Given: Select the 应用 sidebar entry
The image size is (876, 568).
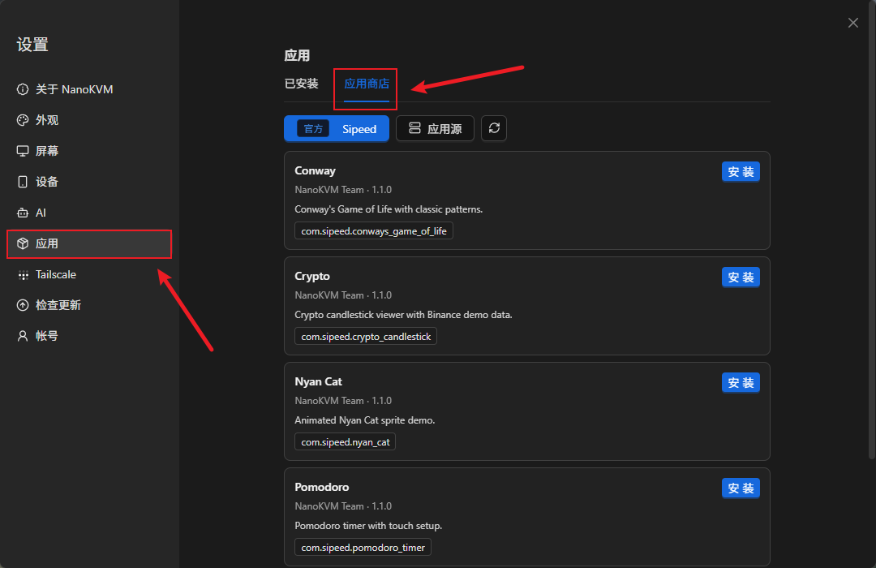Looking at the screenshot, I should coord(89,243).
